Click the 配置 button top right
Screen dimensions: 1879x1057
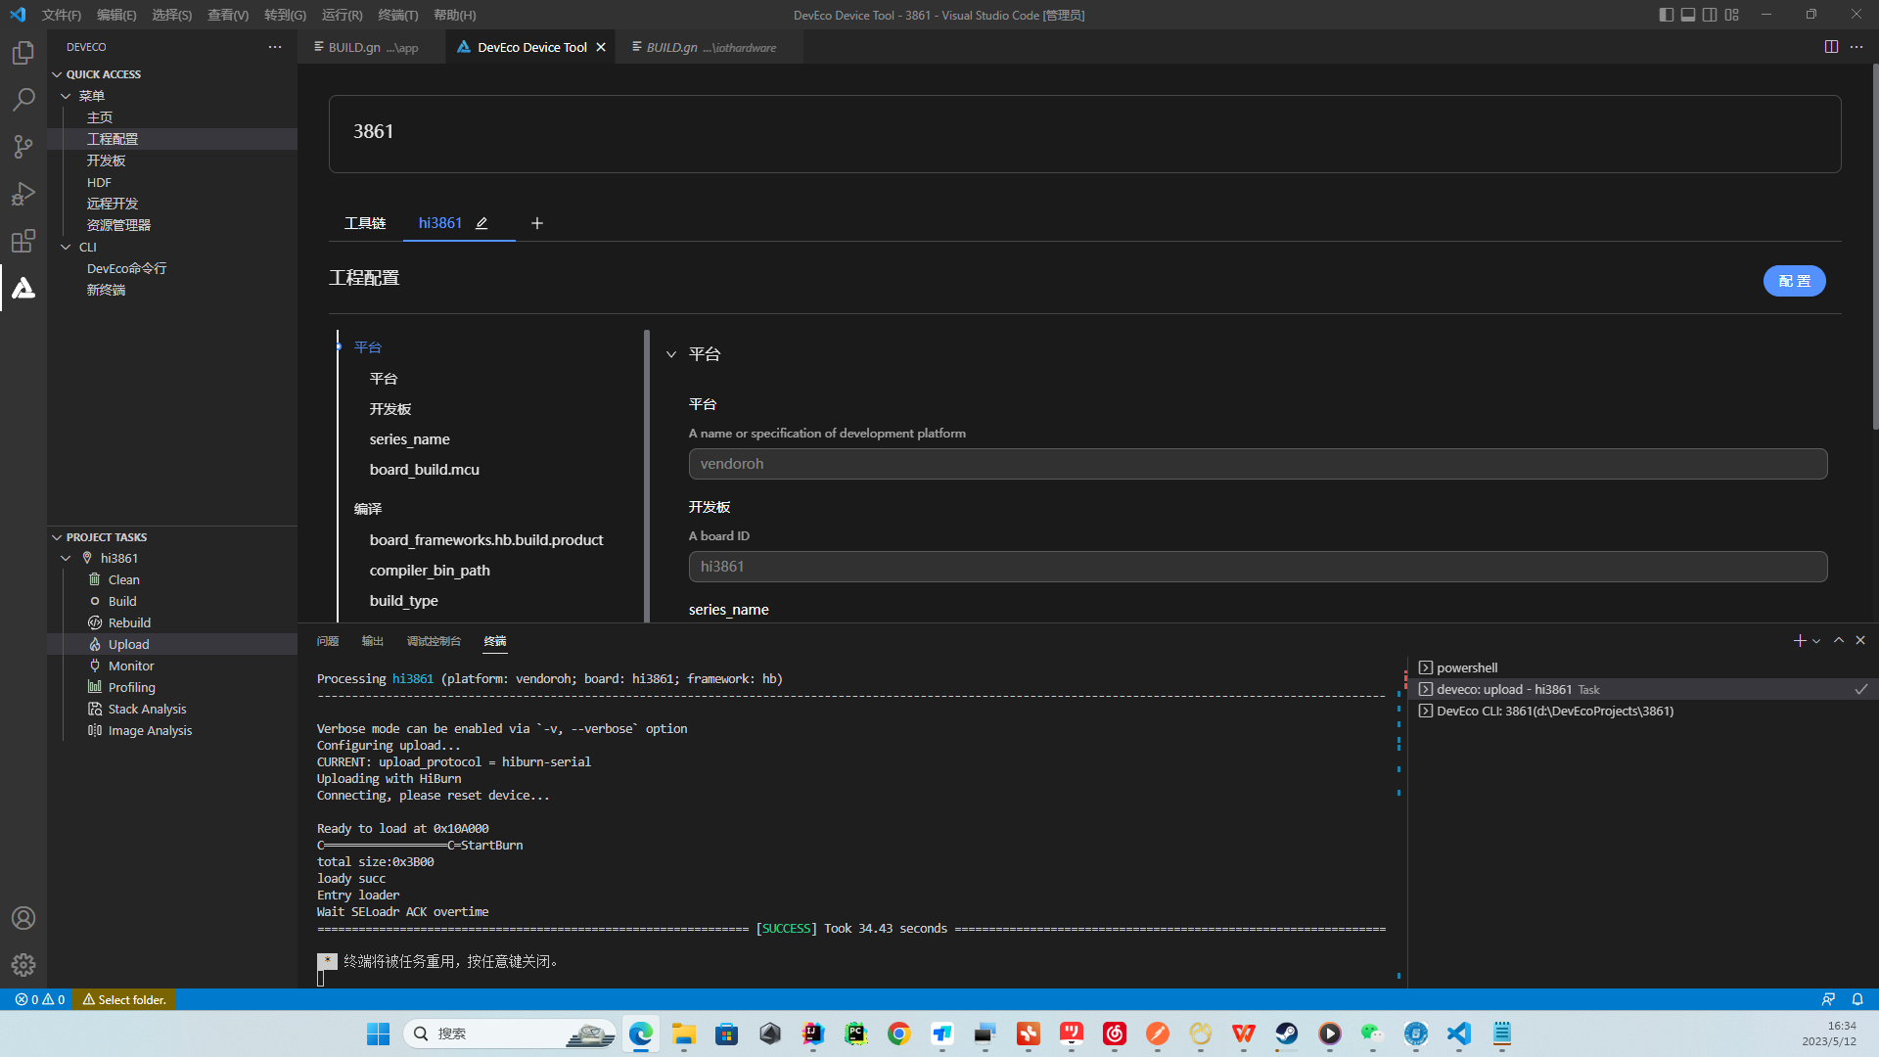tap(1795, 280)
